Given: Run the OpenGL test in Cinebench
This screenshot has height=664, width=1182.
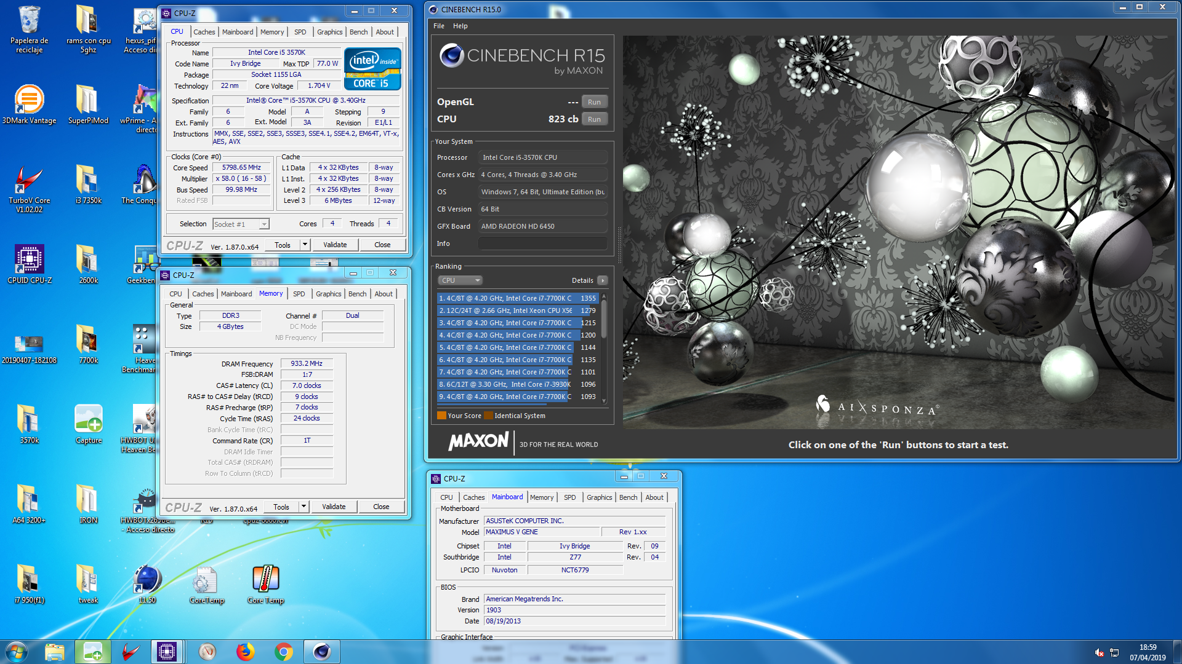Looking at the screenshot, I should 594,102.
